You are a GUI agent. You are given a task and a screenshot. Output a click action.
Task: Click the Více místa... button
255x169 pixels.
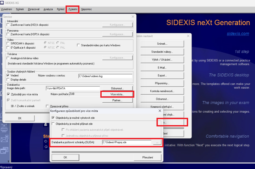point(117,94)
